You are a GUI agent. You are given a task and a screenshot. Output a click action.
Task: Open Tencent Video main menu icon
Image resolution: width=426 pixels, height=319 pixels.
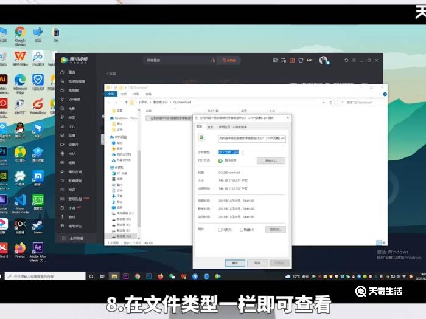pyautogui.click(x=354, y=60)
